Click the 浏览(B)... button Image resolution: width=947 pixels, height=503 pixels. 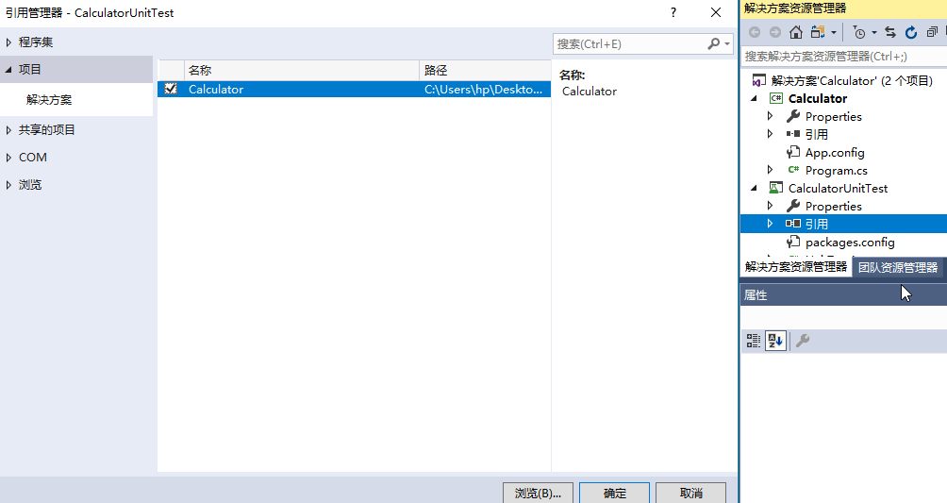pyautogui.click(x=539, y=493)
